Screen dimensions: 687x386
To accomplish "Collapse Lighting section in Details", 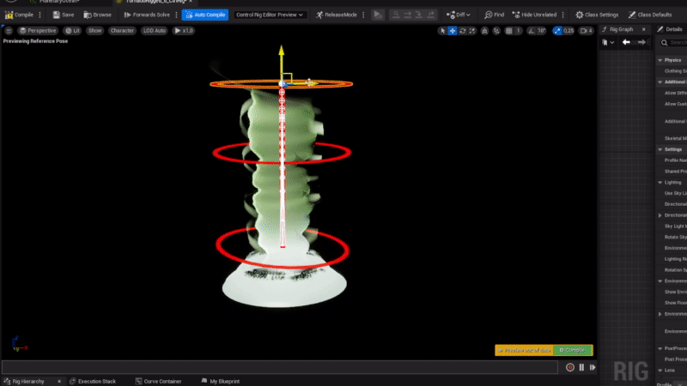I will tap(660, 182).
